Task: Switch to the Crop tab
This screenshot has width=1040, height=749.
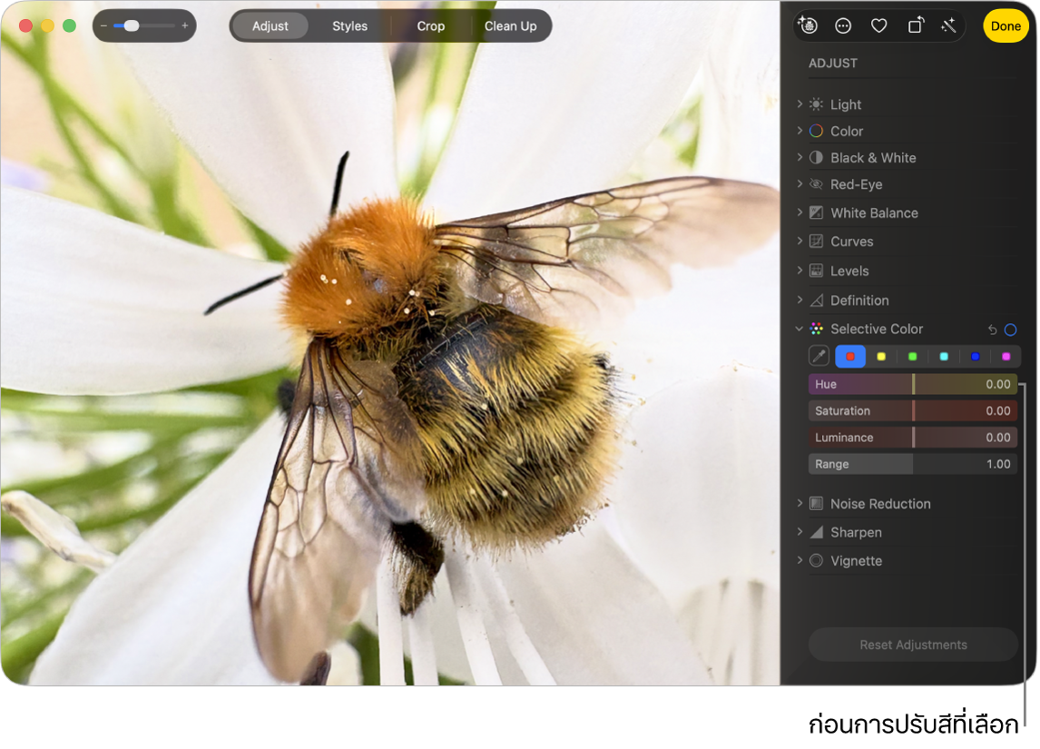Action: click(430, 25)
